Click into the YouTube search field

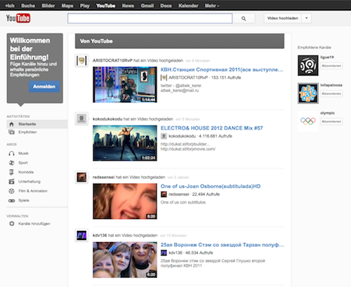point(150,18)
